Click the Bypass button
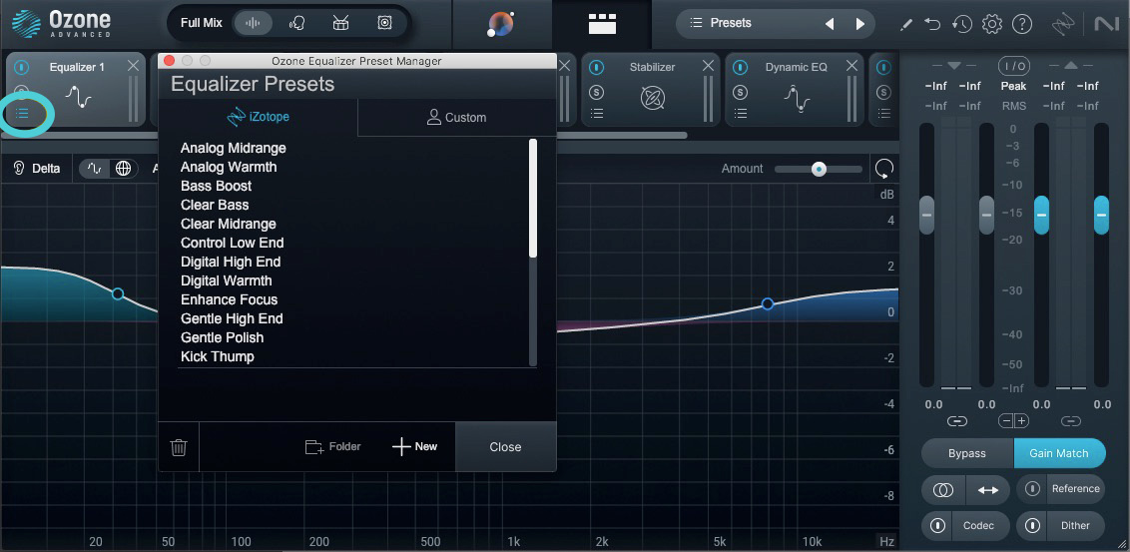 pos(967,453)
